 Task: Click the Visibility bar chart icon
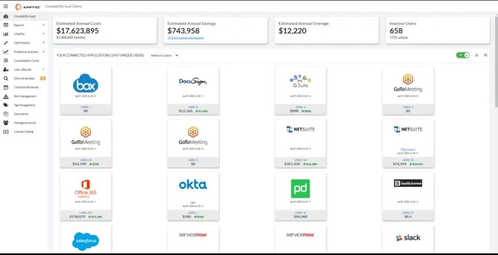click(x=6, y=34)
